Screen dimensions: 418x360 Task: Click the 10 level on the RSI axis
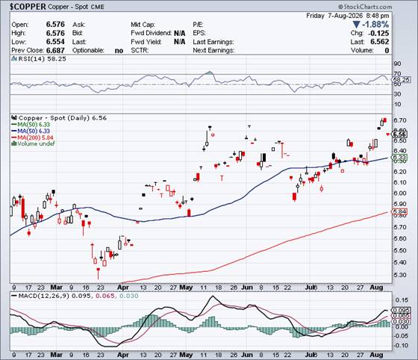(x=397, y=104)
